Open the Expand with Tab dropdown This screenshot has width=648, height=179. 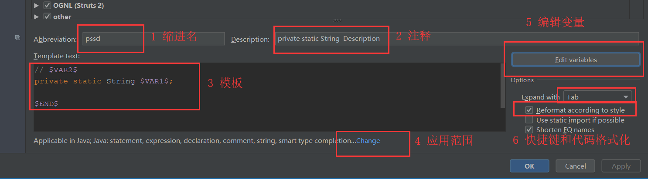597,97
